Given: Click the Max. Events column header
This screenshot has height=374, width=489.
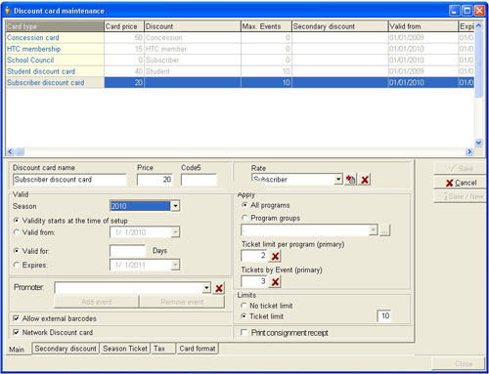Looking at the screenshot, I should tap(266, 26).
